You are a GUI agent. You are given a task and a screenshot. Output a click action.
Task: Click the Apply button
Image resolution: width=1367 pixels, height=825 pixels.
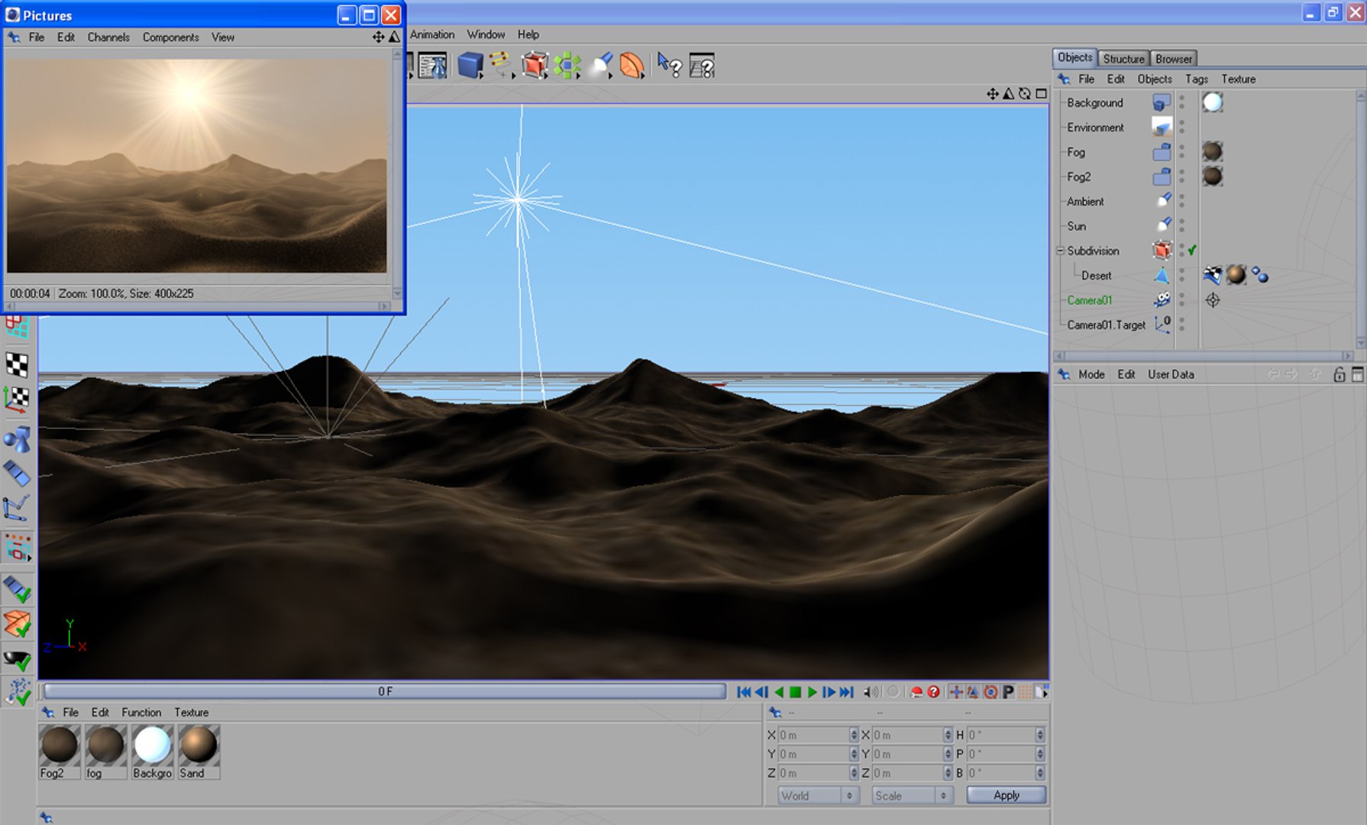[x=1007, y=795]
